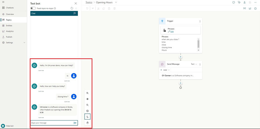This screenshot has width=260, height=129.
Task: Click the comment bubble icon top right
Action: [x=234, y=2]
